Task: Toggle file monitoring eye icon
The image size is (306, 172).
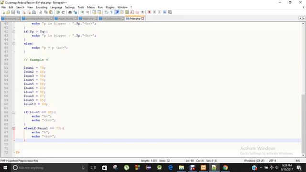Action: [x=142, y=12]
